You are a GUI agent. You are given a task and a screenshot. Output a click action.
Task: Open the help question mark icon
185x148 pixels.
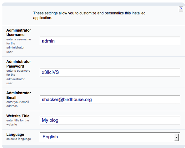point(181,9)
